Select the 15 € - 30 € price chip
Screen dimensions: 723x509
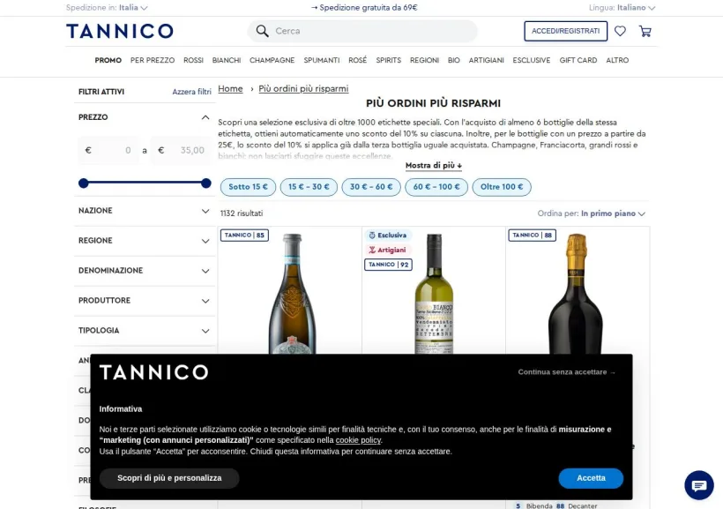(309, 187)
